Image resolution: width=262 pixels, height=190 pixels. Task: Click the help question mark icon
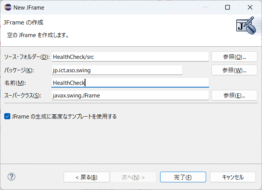pos(11,177)
